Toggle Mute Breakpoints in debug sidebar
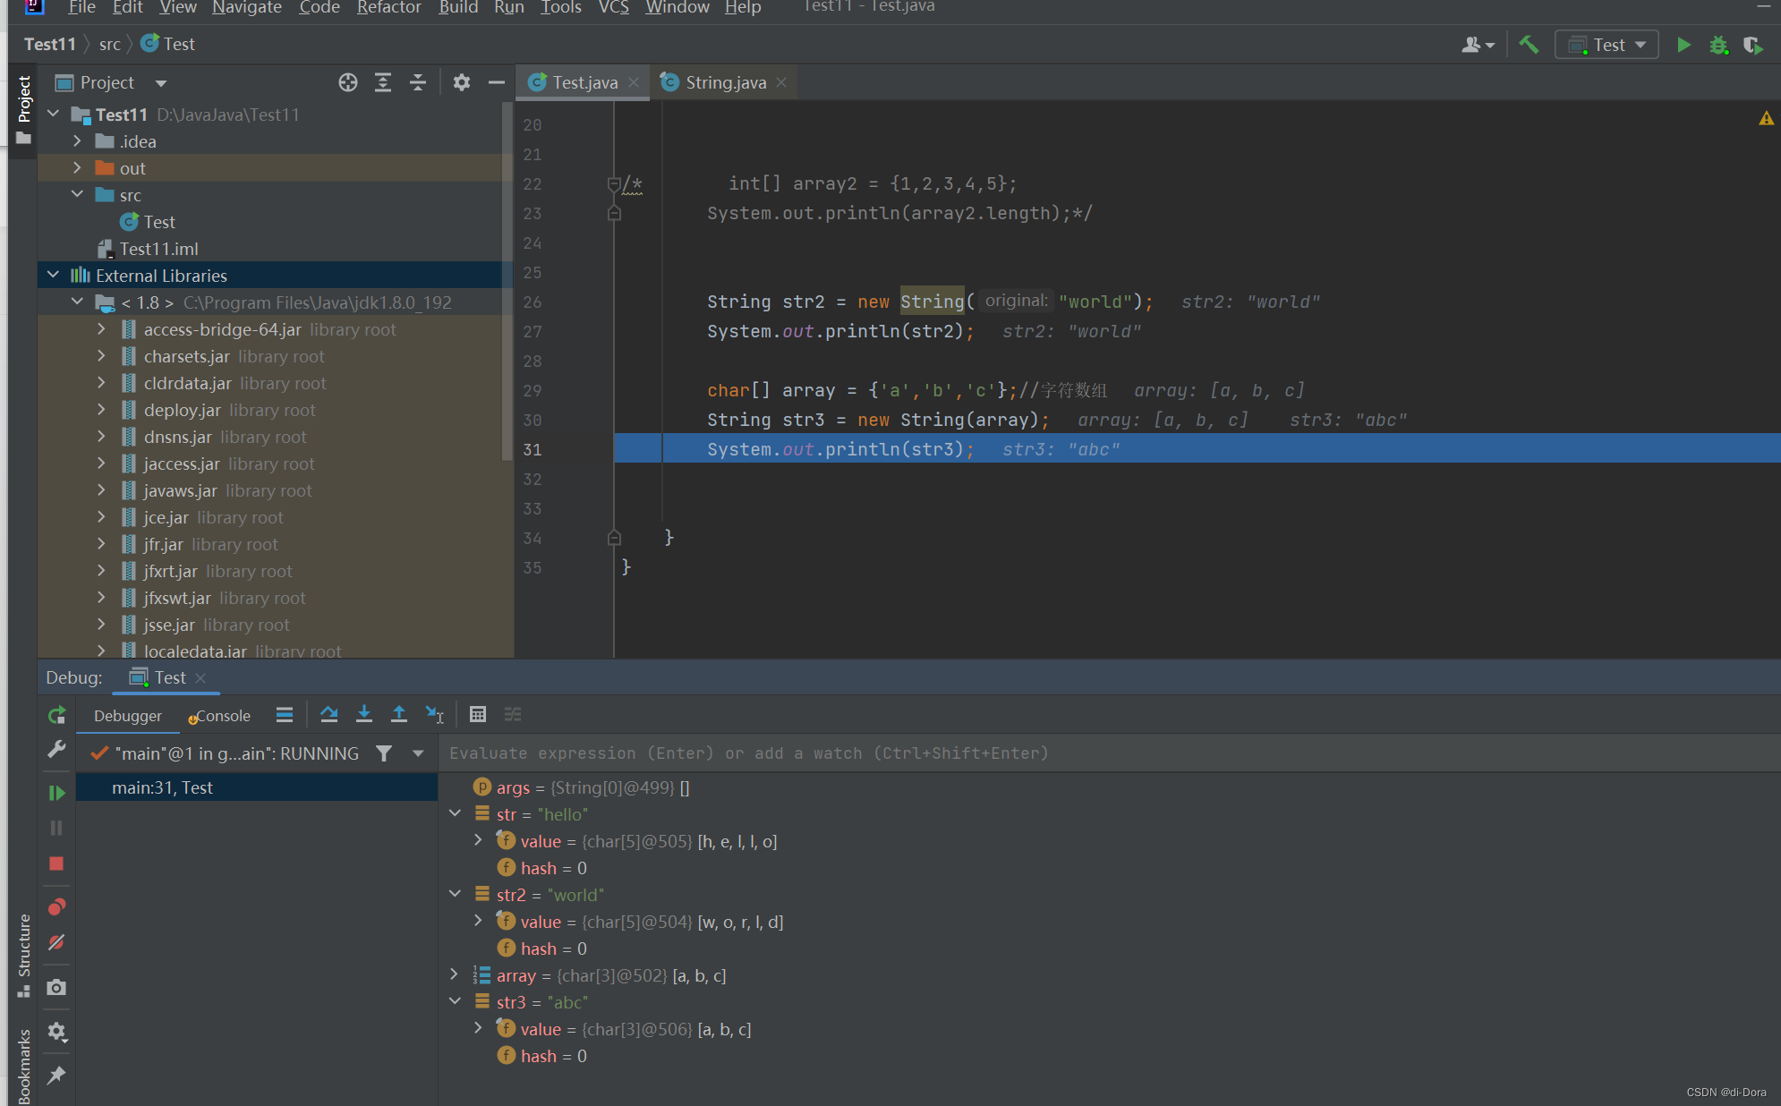 (56, 942)
